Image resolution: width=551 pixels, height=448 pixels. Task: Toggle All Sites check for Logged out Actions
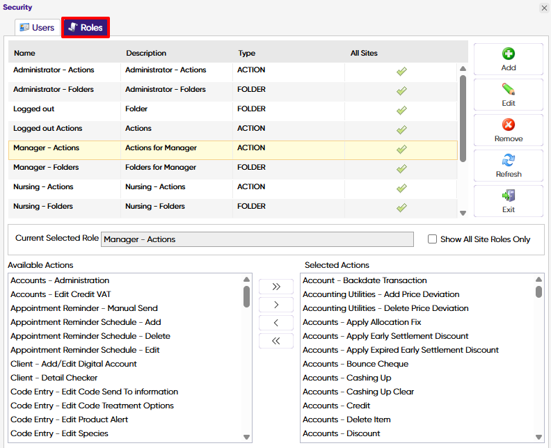point(401,130)
